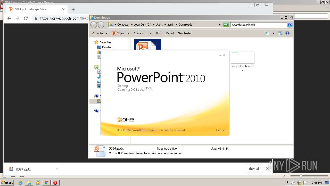This screenshot has height=186, width=330.
Task: Open the 0094.pptx download options chevron
Action: (x=57, y=169)
